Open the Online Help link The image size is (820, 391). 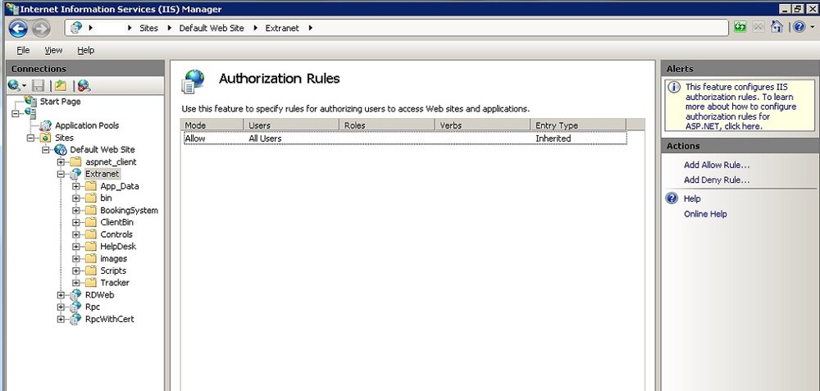point(705,214)
